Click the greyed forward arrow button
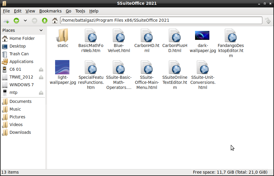 [35, 21]
